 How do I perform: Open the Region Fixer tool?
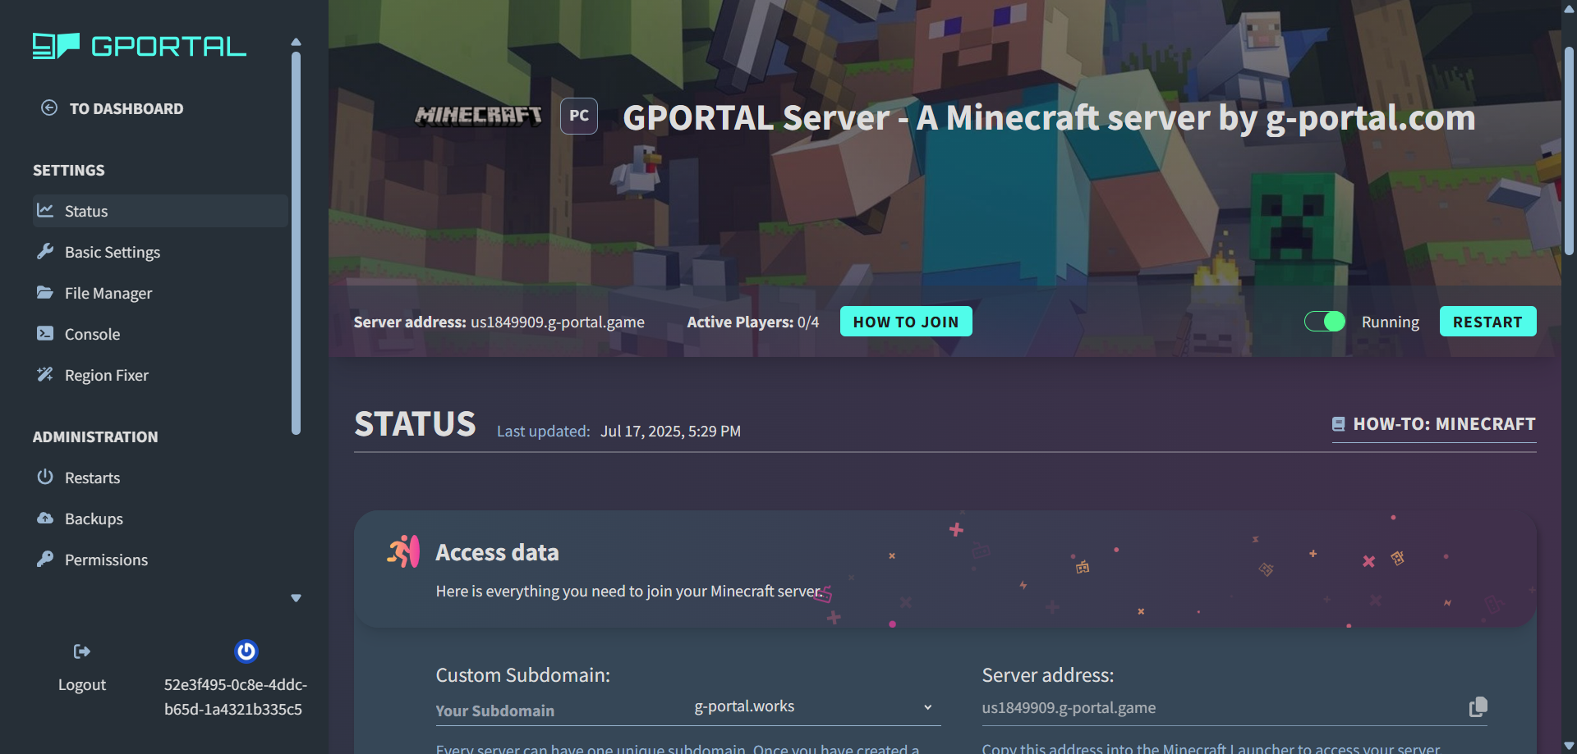click(107, 375)
